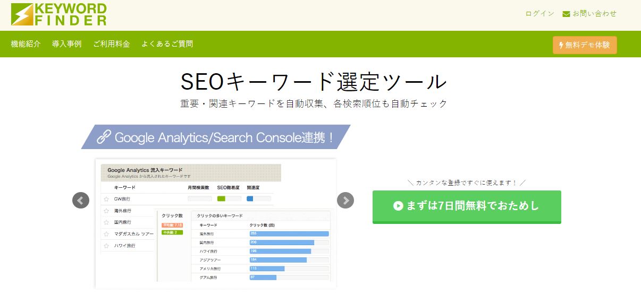This screenshot has width=641, height=295.
Task: Click the envelope icon beside お問い合わせ
Action: pos(566,14)
